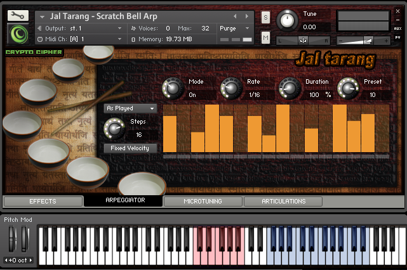Click the Steps value 16

point(139,135)
